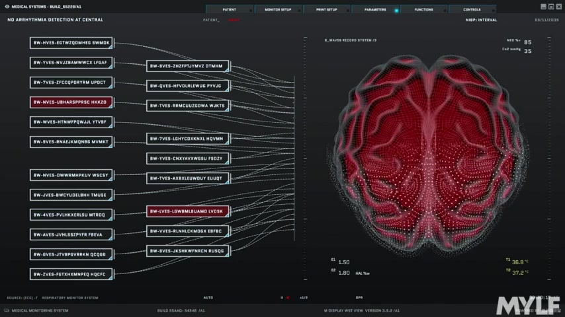Open the Patient tab
Image resolution: width=565 pixels, height=317 pixels.
click(x=229, y=10)
